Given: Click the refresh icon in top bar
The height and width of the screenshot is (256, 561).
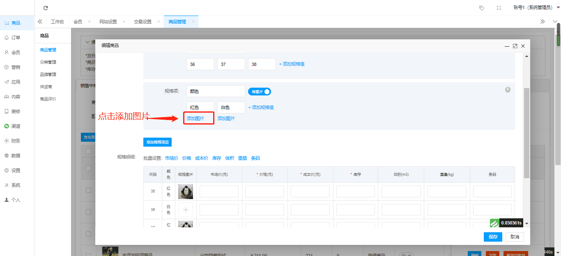Looking at the screenshot, I should coord(46,8).
